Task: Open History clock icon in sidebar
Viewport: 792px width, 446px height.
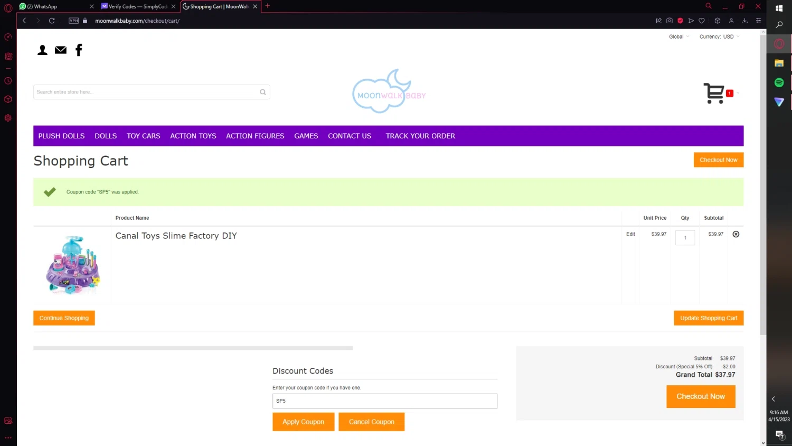Action: pyautogui.click(x=8, y=81)
